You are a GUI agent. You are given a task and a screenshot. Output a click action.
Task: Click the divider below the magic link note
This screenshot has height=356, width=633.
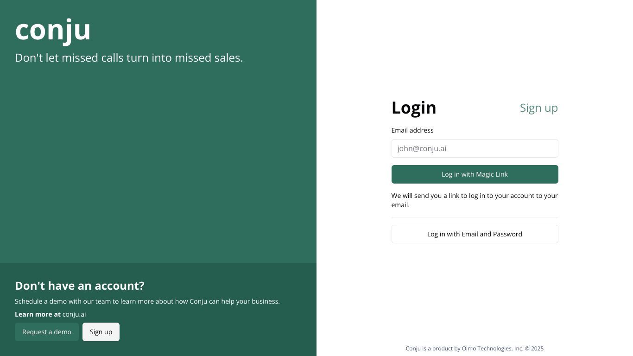(475, 217)
